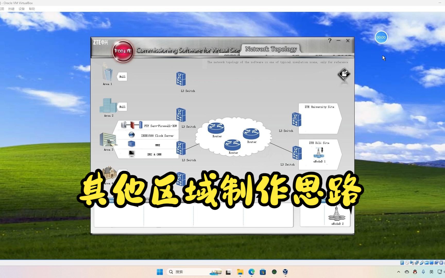Select the Area 1 skyscraper building icon
This screenshot has height=278, width=445.
(x=107, y=72)
